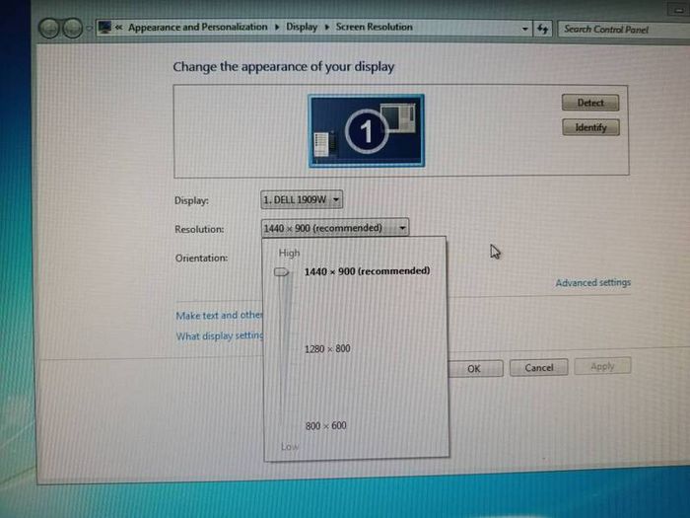Select the Display breadcrumb
Image resolution: width=690 pixels, height=518 pixels.
click(302, 27)
